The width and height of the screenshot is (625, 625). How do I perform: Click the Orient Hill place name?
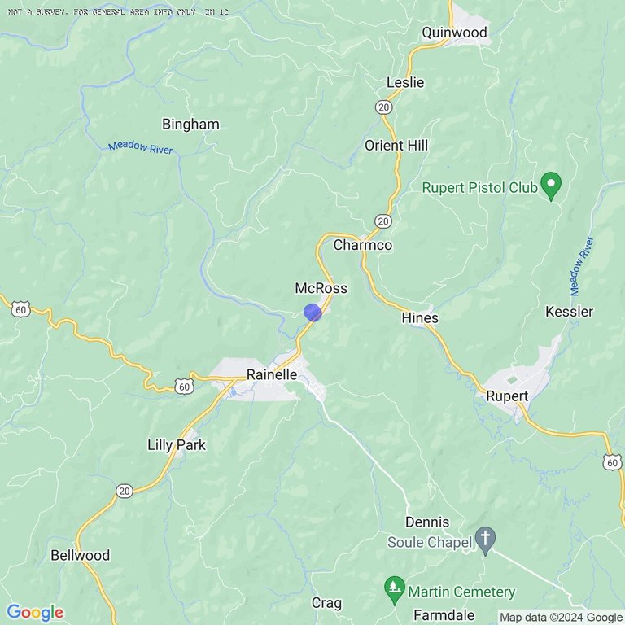(x=396, y=146)
